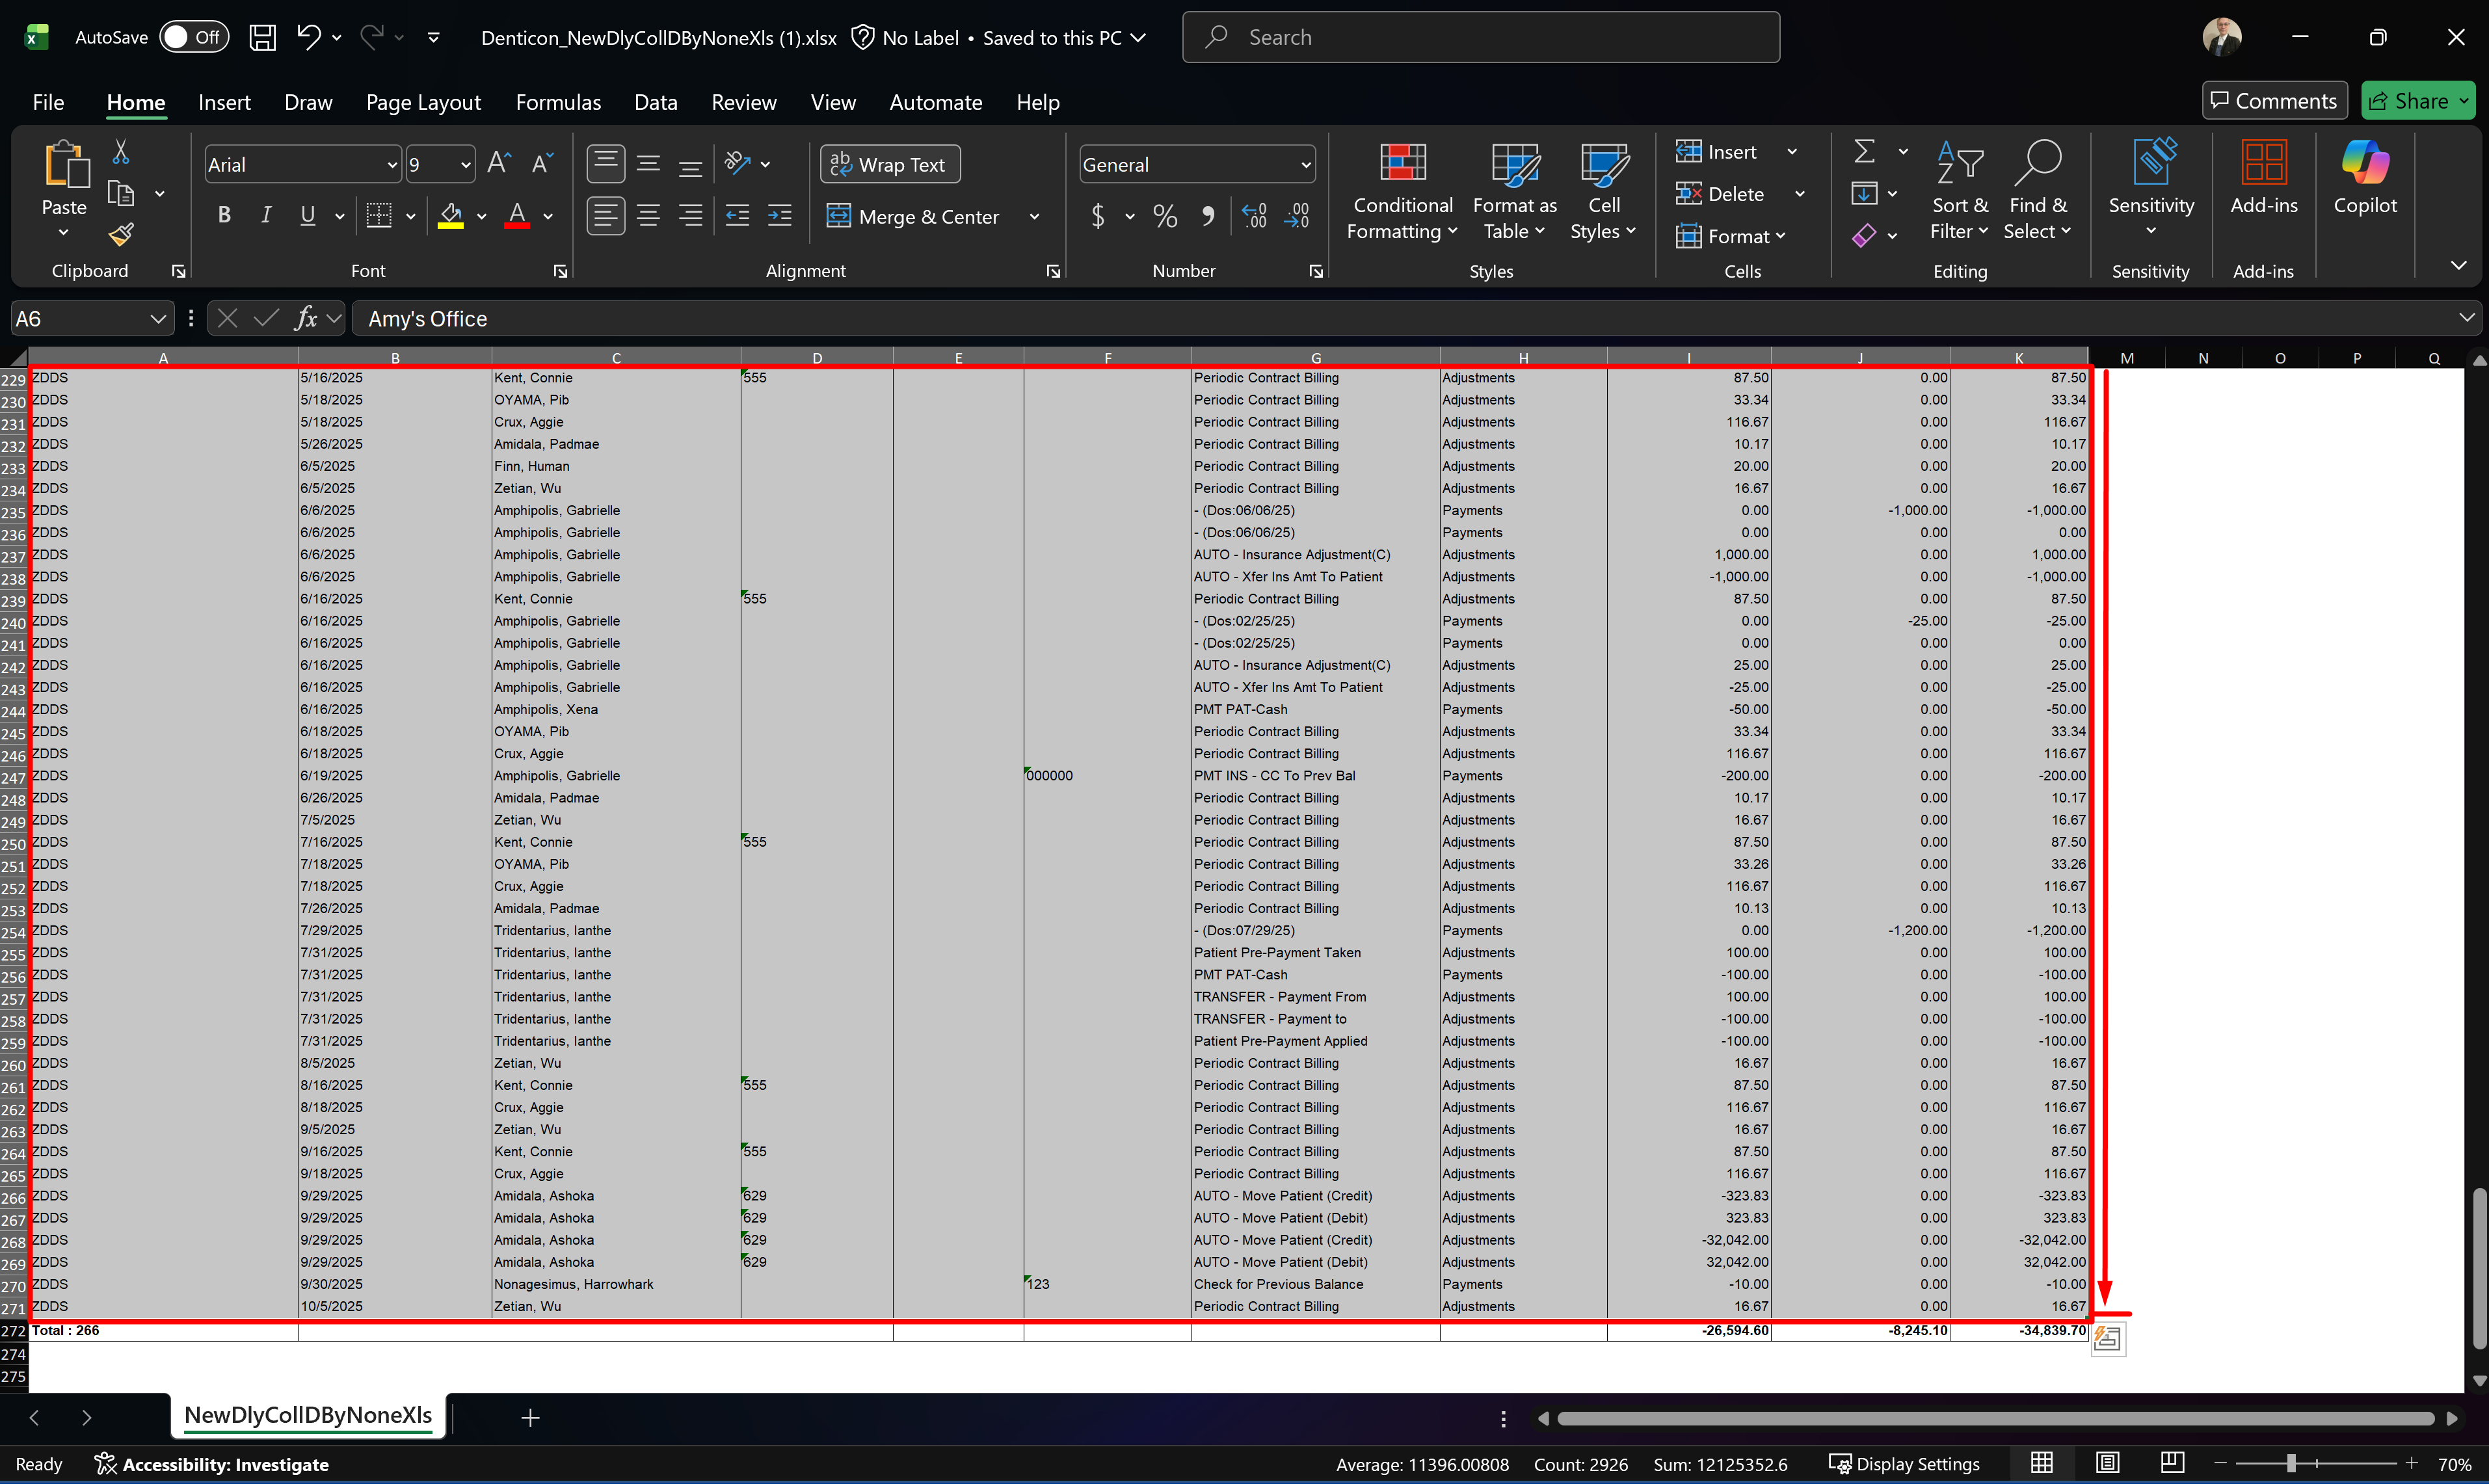
Task: Switch to the Data tab
Action: pyautogui.click(x=655, y=102)
